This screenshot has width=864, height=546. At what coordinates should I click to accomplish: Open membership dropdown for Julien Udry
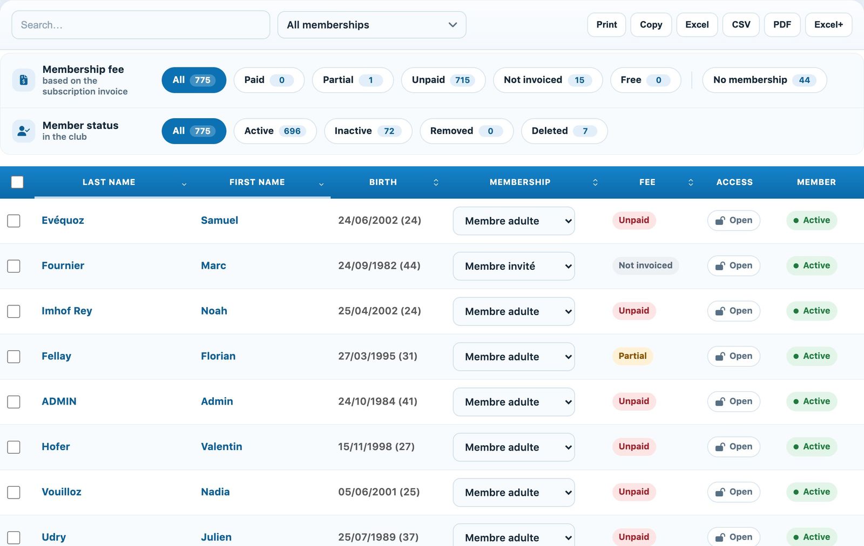click(x=514, y=536)
